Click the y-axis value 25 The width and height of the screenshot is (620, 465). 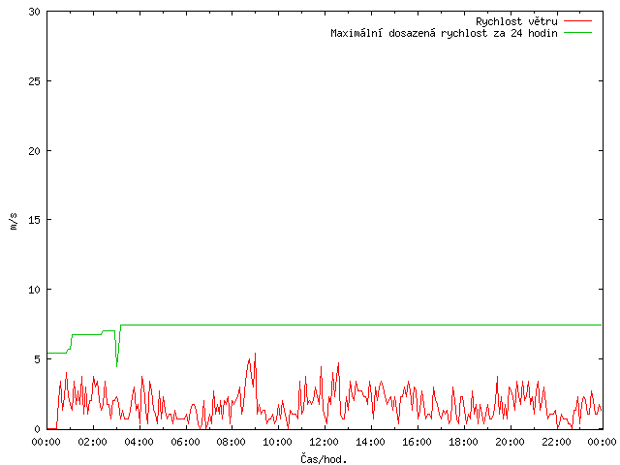(35, 81)
